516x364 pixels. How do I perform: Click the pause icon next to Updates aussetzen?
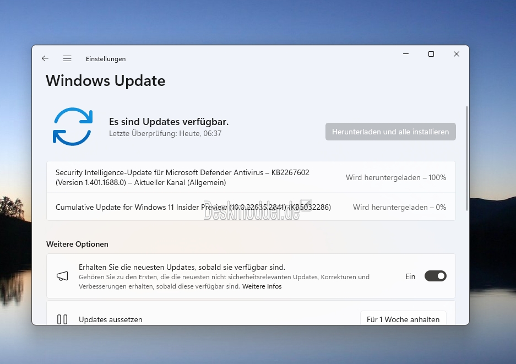[62, 319]
